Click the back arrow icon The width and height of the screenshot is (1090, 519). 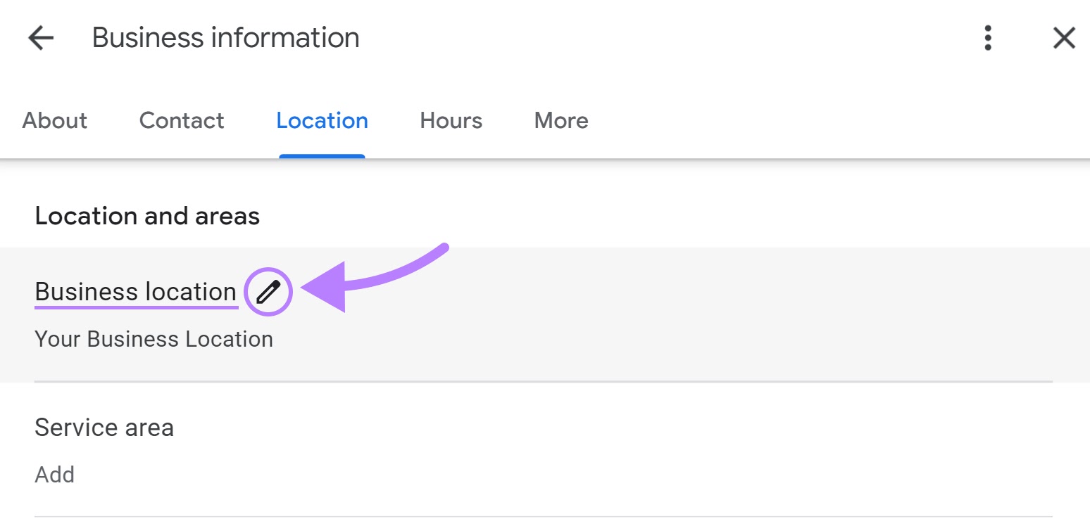(x=41, y=38)
